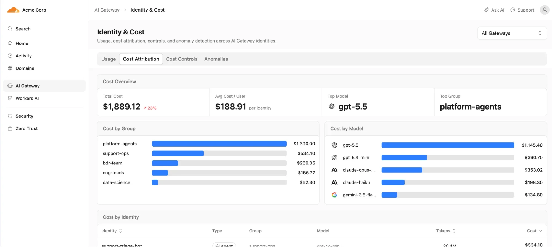
Task: Click the Top Group value platform-agents
Action: [471, 107]
